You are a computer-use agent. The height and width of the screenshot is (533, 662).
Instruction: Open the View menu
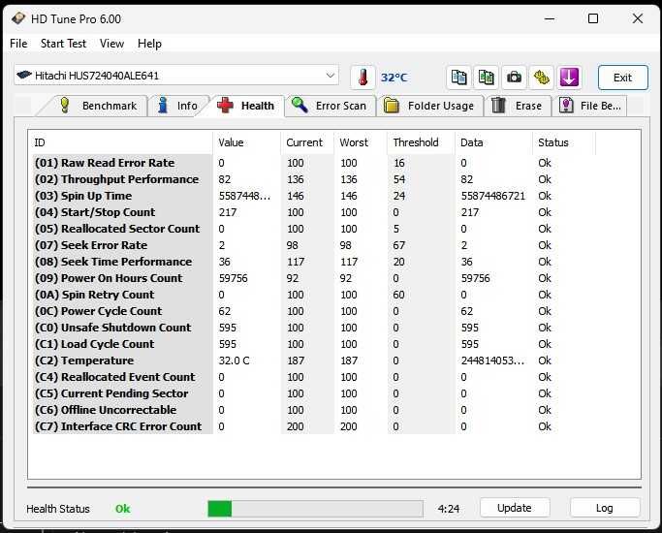(x=111, y=44)
